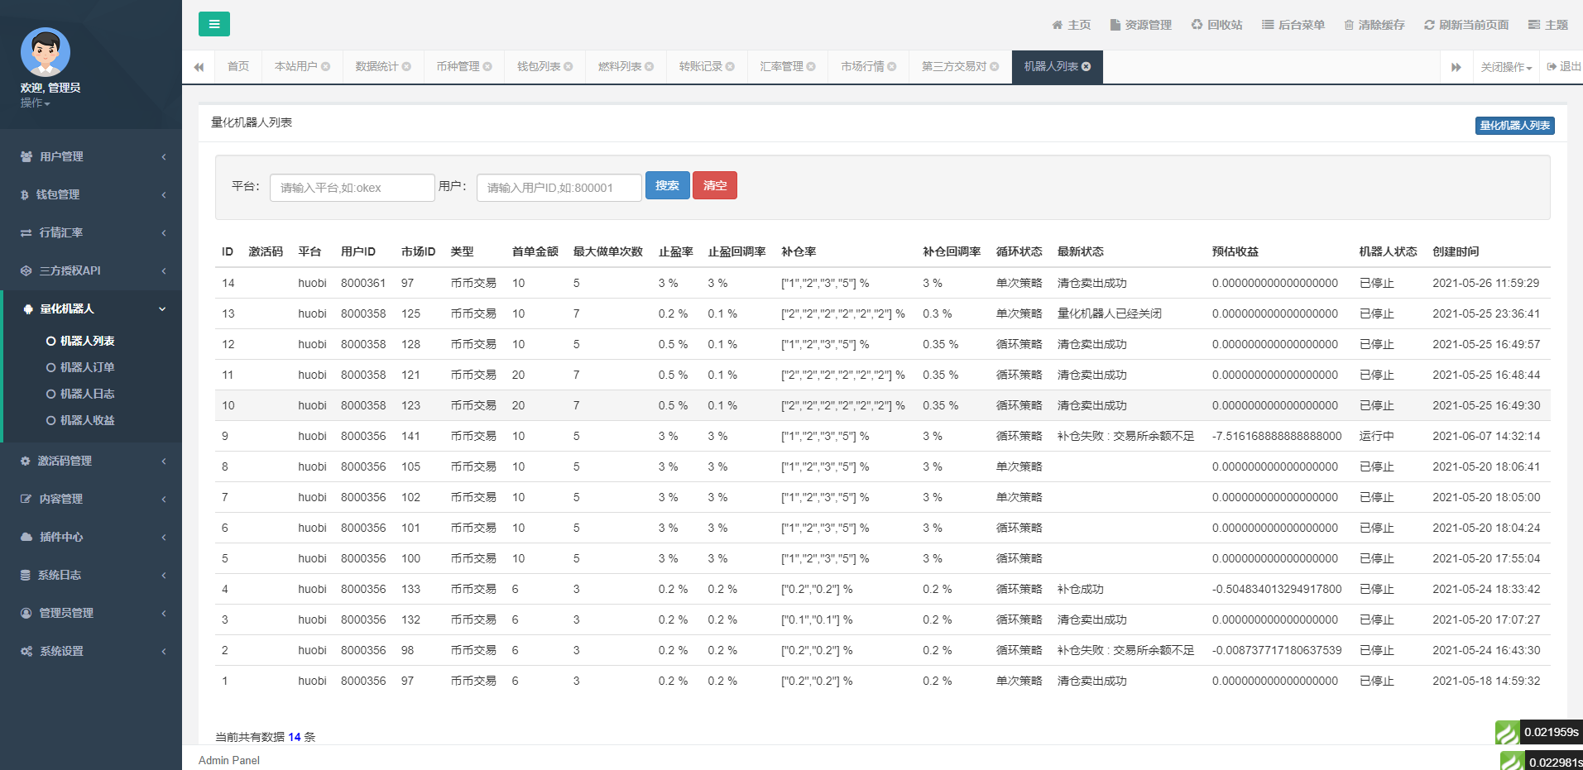Click the 清空 clear button
1583x770 pixels.
(714, 185)
